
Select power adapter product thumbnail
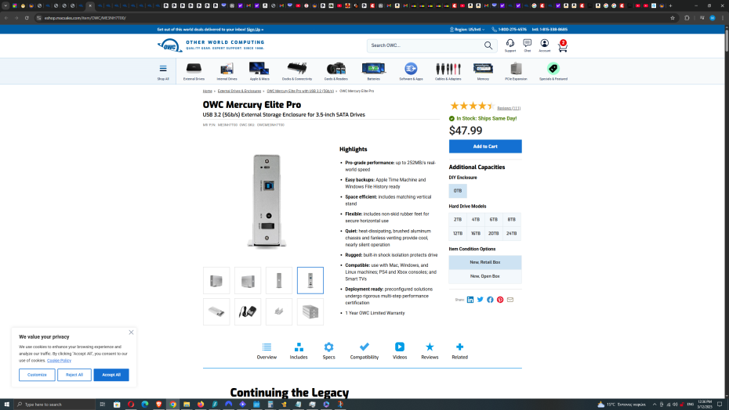pos(248,311)
